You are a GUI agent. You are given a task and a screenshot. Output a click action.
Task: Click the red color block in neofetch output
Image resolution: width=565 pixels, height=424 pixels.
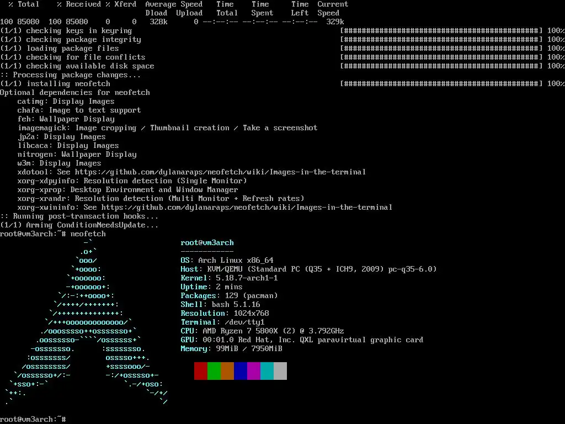[x=200, y=371]
